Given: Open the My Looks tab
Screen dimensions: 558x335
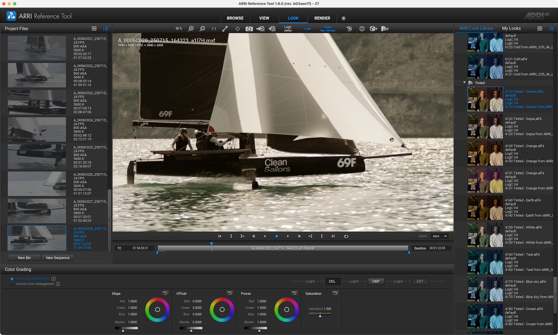Looking at the screenshot, I should click(511, 28).
